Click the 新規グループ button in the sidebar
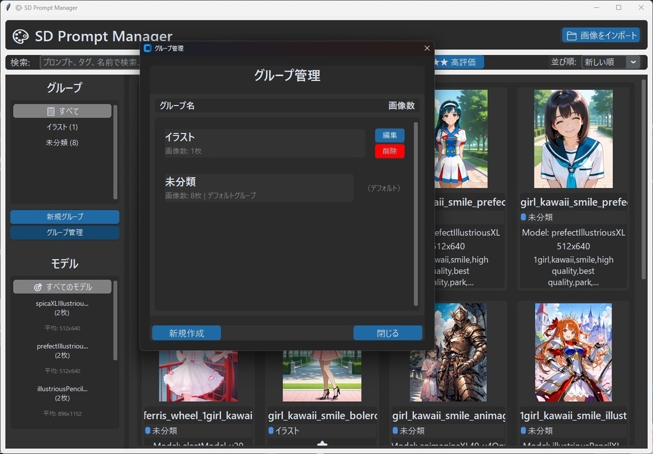This screenshot has width=653, height=454. tap(64, 217)
